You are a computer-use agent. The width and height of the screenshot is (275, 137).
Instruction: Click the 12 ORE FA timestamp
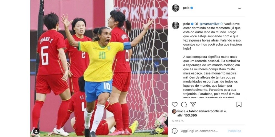coord(178,121)
